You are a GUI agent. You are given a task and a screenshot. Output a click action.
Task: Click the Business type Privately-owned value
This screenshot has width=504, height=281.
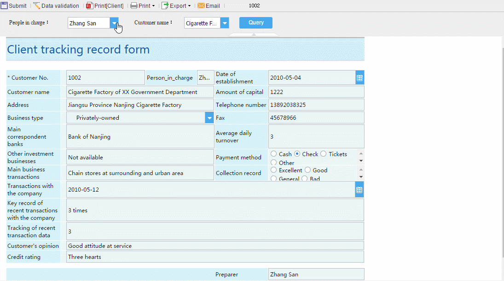point(98,118)
